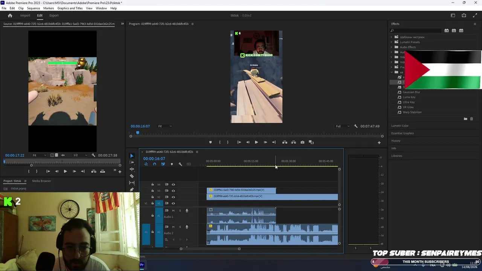
Task: Open the Graphics and Titles menu
Action: point(70,8)
